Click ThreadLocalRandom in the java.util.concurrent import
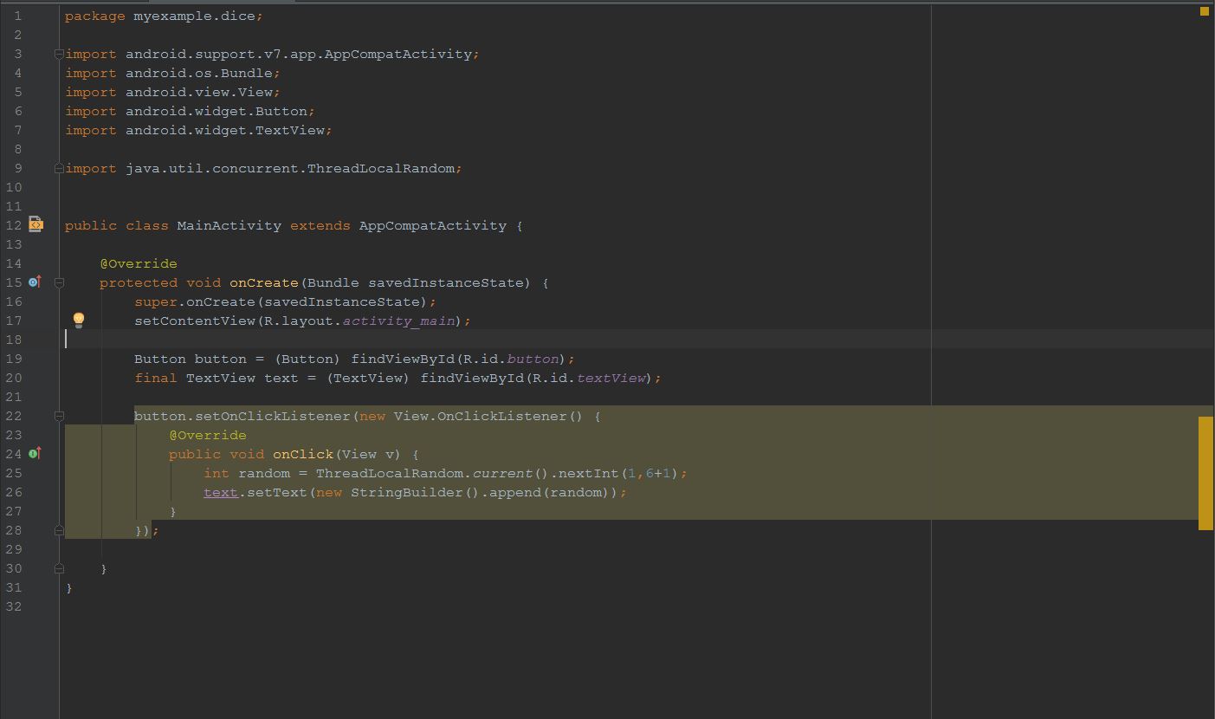Image resolution: width=1215 pixels, height=719 pixels. (381, 168)
